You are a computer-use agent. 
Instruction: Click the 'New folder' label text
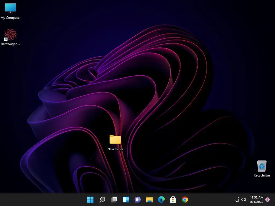[x=115, y=149]
